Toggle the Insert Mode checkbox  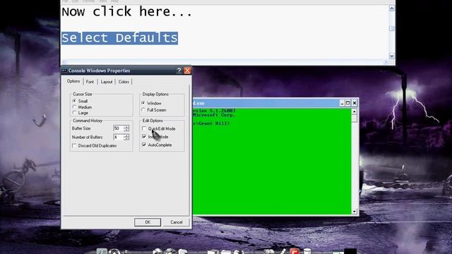pos(144,136)
